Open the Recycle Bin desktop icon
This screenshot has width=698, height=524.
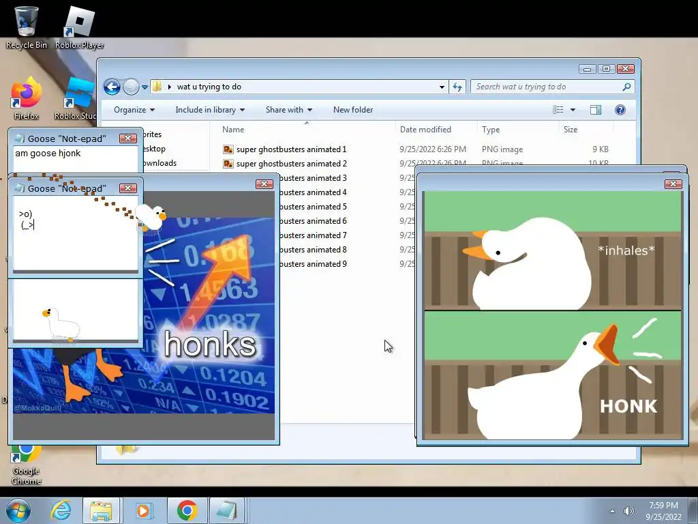[26, 27]
